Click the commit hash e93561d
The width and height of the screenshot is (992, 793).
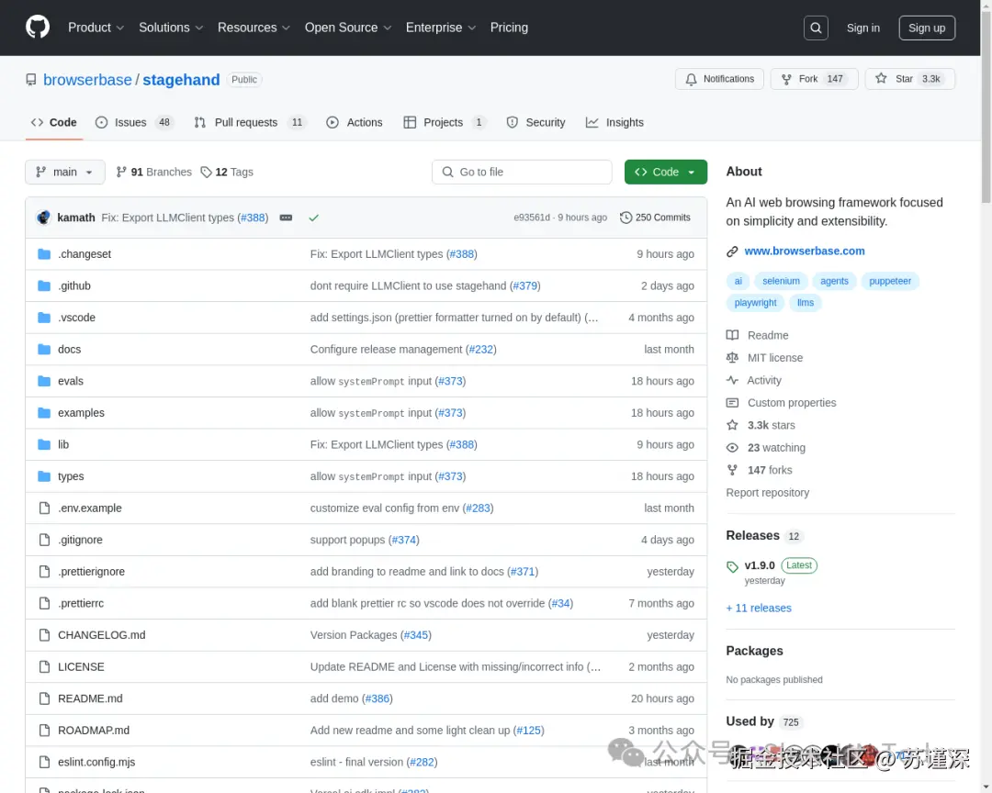click(532, 218)
